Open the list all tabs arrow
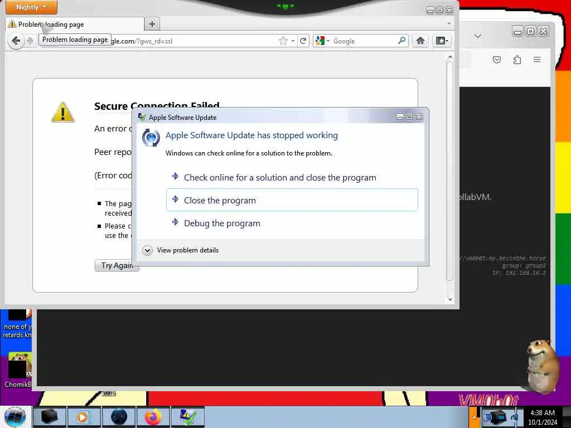Image resolution: width=571 pixels, height=428 pixels. tap(449, 23)
